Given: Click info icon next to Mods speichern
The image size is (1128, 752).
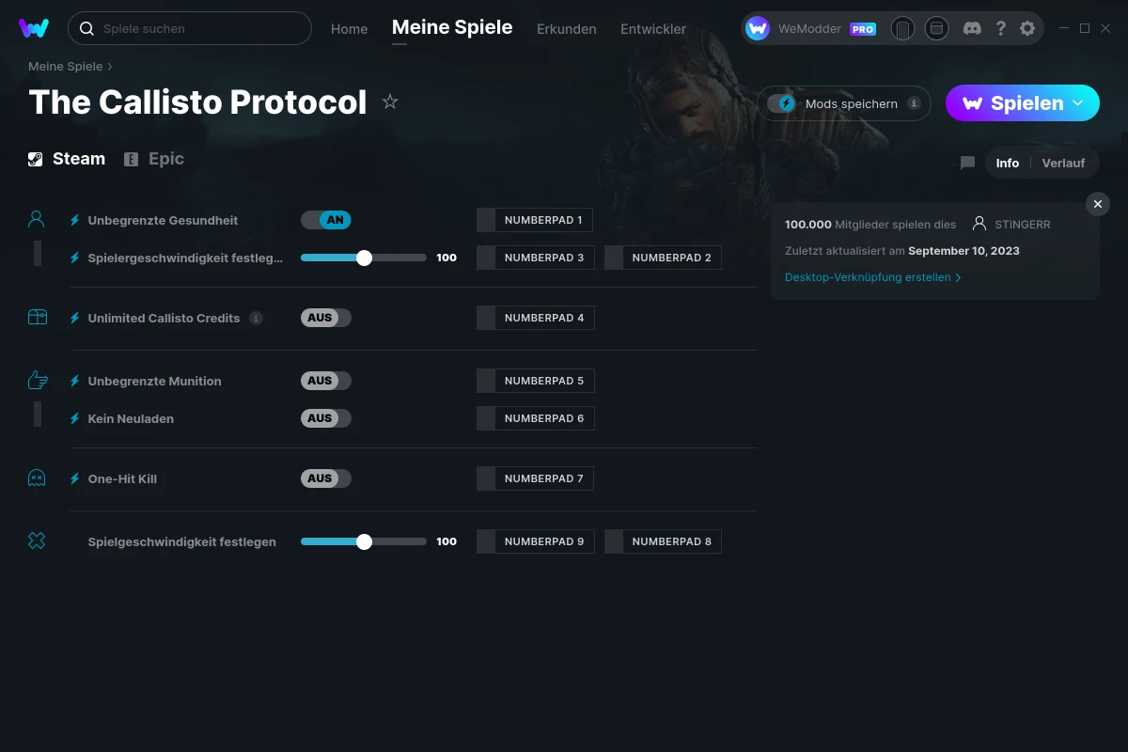Looking at the screenshot, I should click(914, 103).
